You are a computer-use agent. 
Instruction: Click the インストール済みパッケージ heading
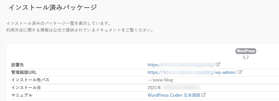[x=53, y=8]
